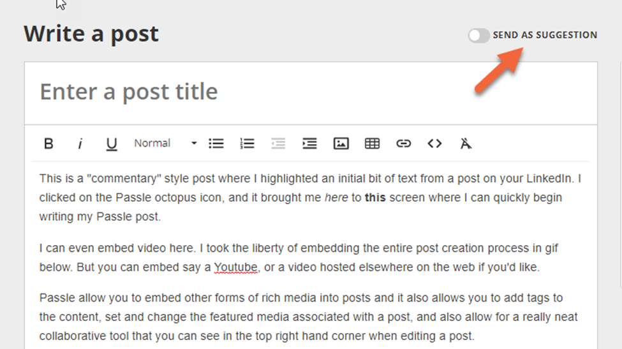Click the underline formatting icon
This screenshot has height=349, width=622.
point(112,144)
